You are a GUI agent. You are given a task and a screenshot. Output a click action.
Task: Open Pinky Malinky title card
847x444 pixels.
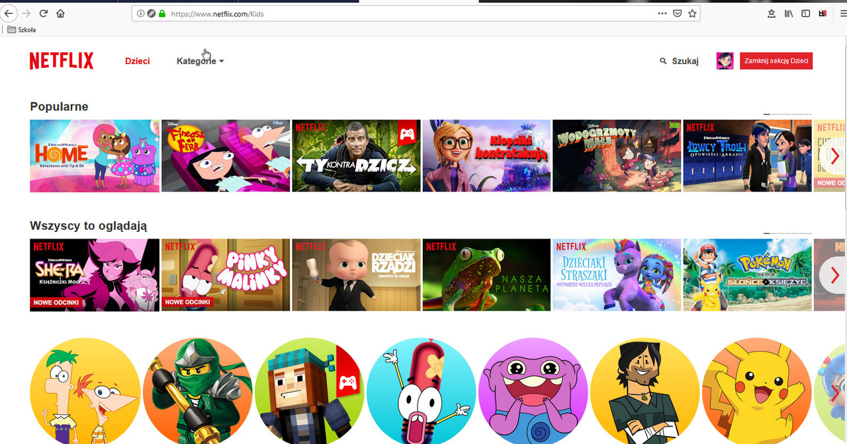[x=226, y=275]
